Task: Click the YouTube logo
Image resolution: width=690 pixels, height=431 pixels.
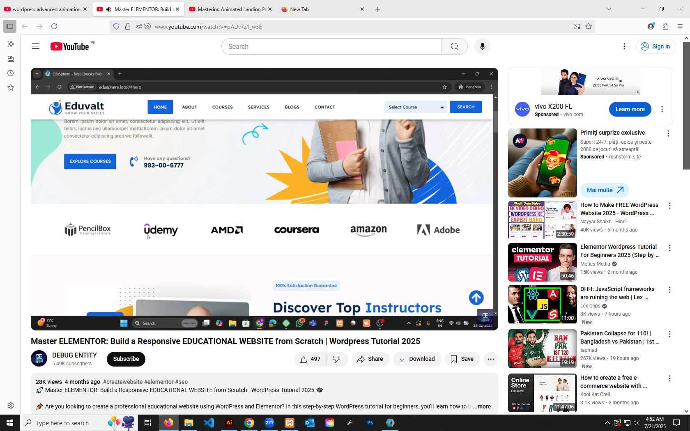Action: click(69, 46)
